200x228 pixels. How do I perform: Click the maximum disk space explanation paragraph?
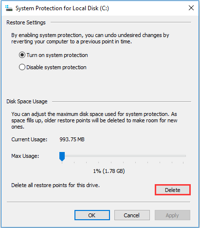coord(94,120)
